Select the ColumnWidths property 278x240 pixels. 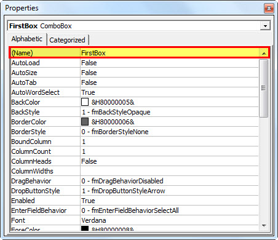(x=32, y=171)
